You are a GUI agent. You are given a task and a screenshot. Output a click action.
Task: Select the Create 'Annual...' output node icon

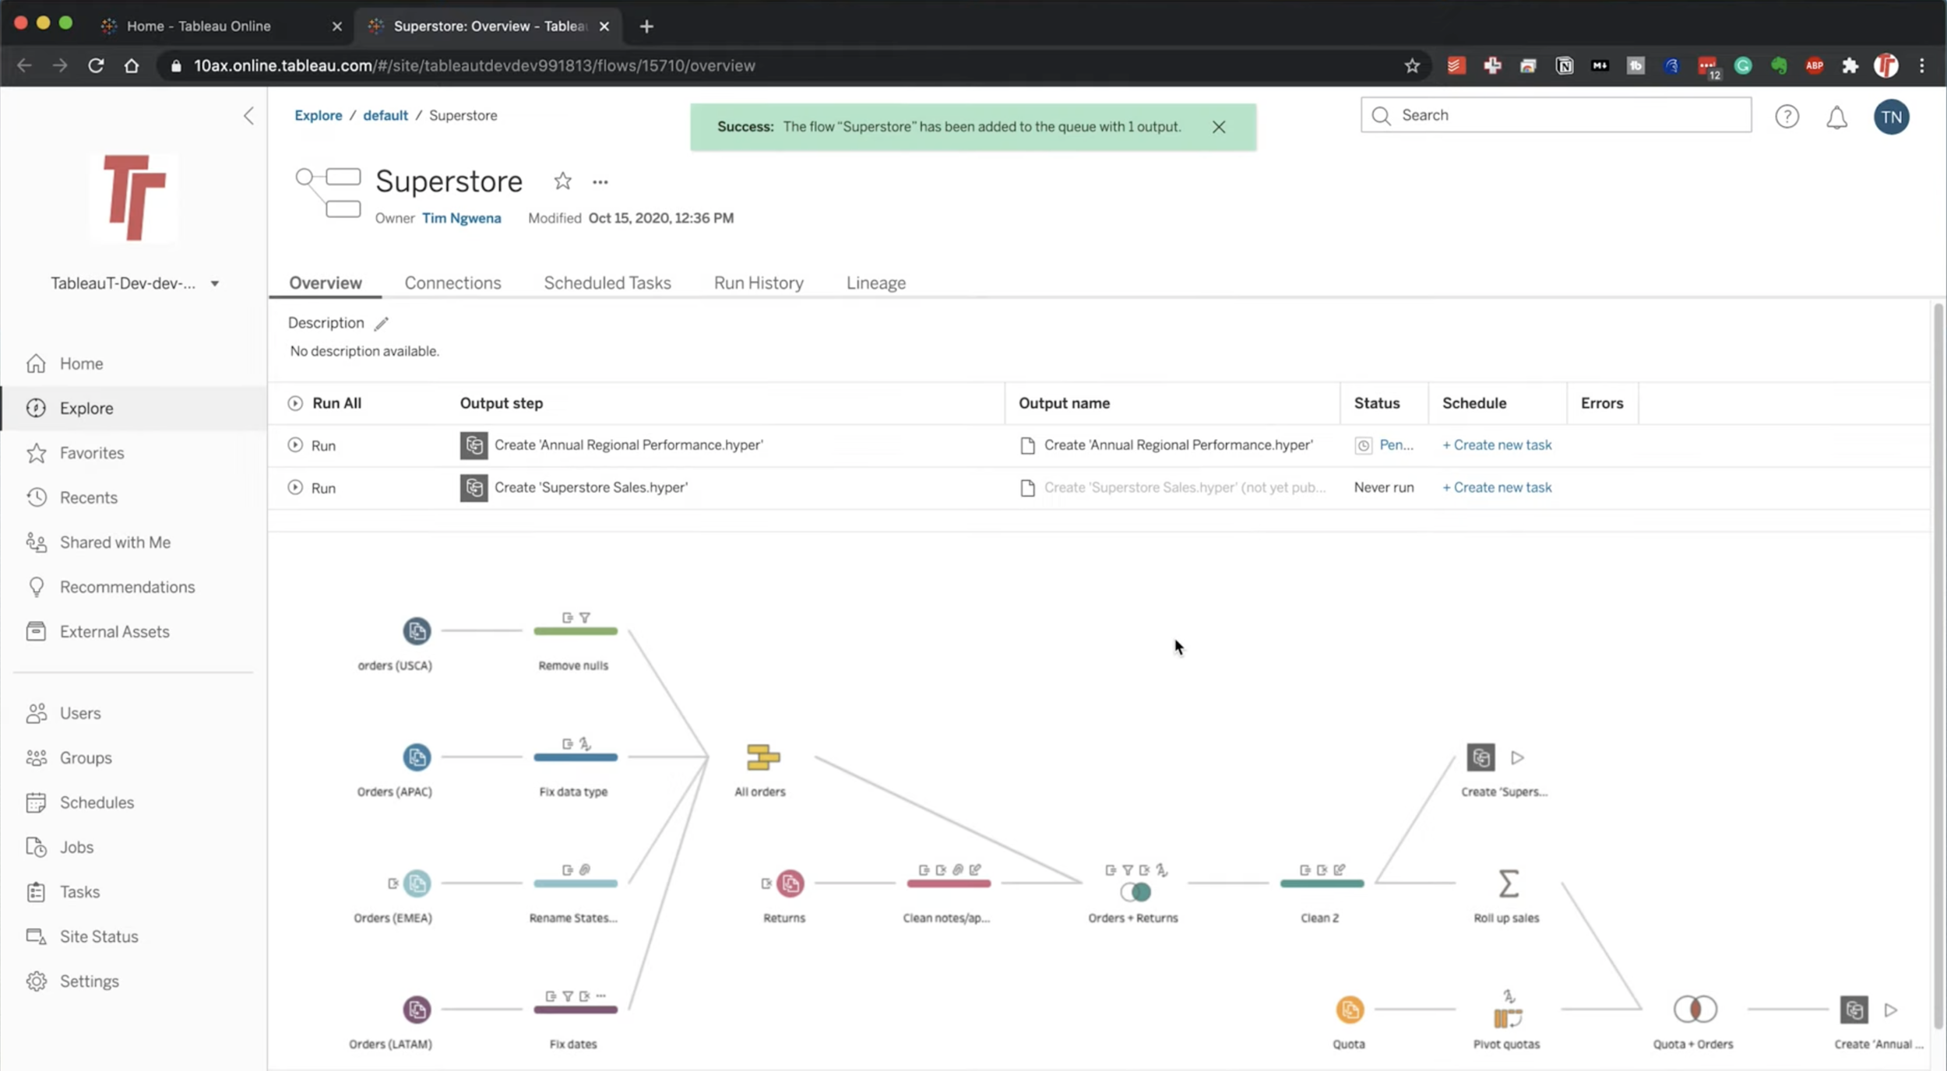click(x=1854, y=1010)
